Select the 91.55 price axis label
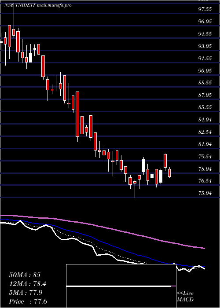The image size is (220, 308). [x=205, y=59]
